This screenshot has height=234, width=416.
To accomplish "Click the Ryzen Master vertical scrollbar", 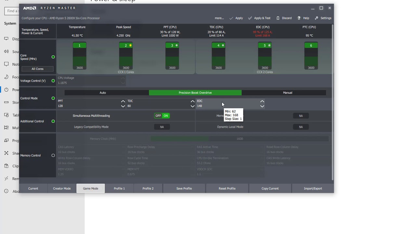I will pyautogui.click(x=332, y=102).
